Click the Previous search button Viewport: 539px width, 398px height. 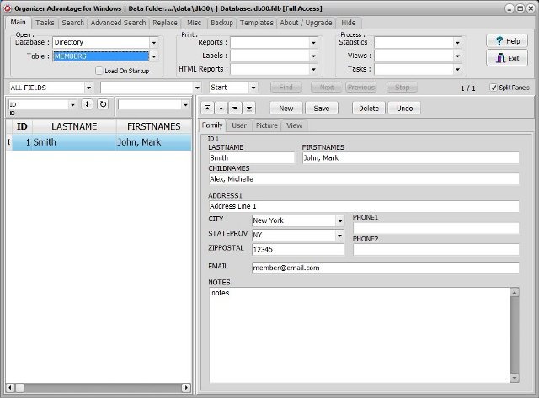point(360,88)
